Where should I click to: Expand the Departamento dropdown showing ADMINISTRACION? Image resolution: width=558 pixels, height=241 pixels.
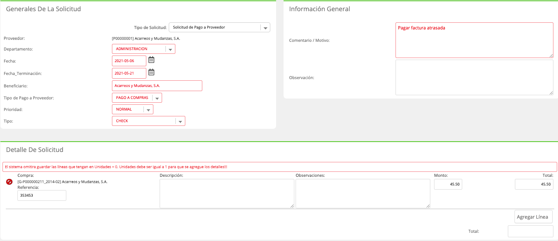tap(143, 49)
